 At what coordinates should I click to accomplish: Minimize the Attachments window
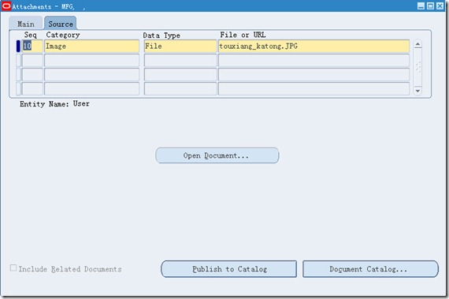[x=421, y=6]
